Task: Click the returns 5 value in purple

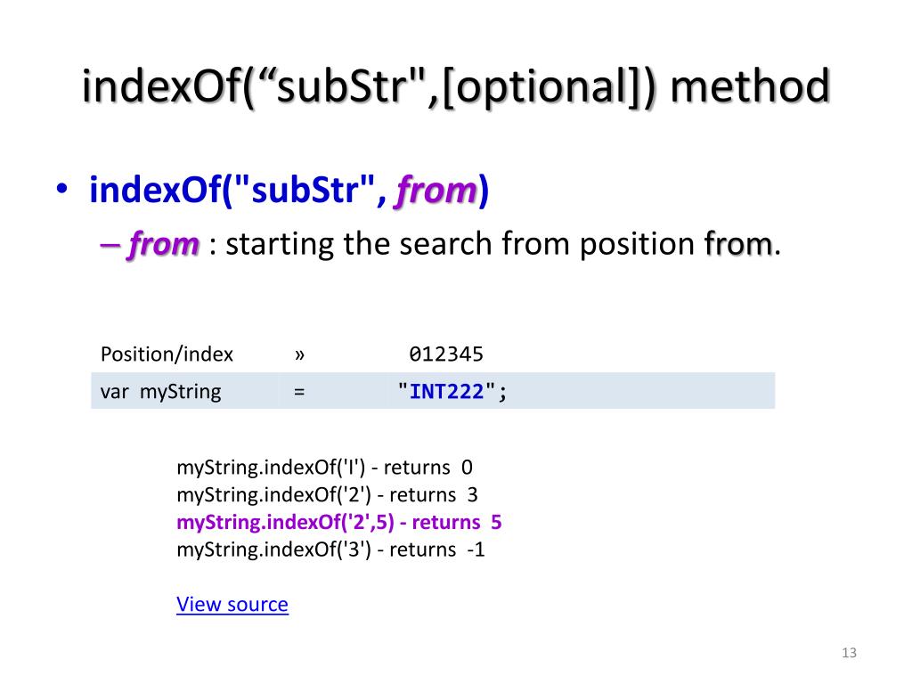Action: (x=457, y=522)
